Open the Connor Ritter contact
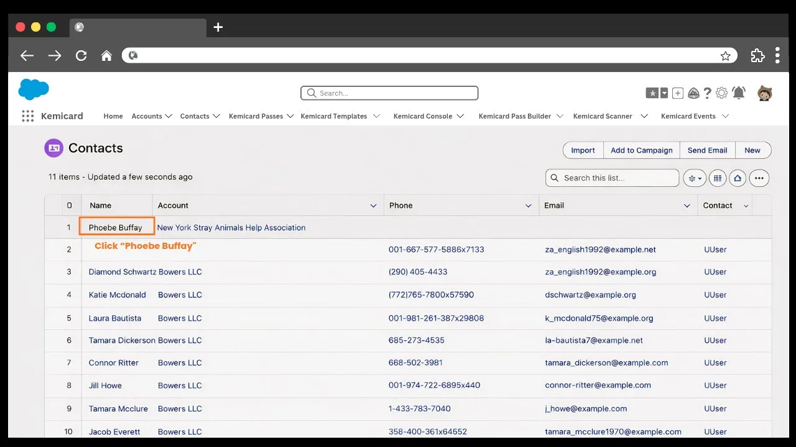Screen dimensions: 796x447 [x=114, y=363]
